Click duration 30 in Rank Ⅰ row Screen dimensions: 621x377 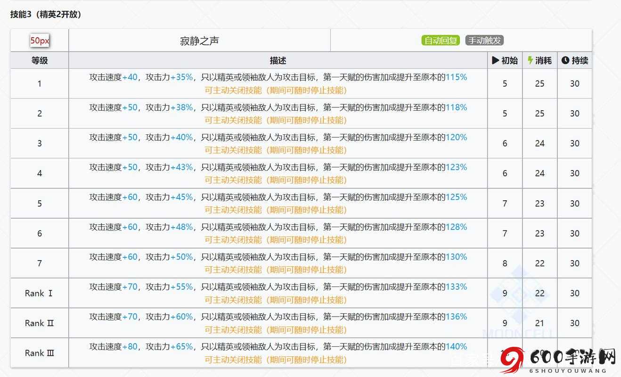pyautogui.click(x=575, y=293)
